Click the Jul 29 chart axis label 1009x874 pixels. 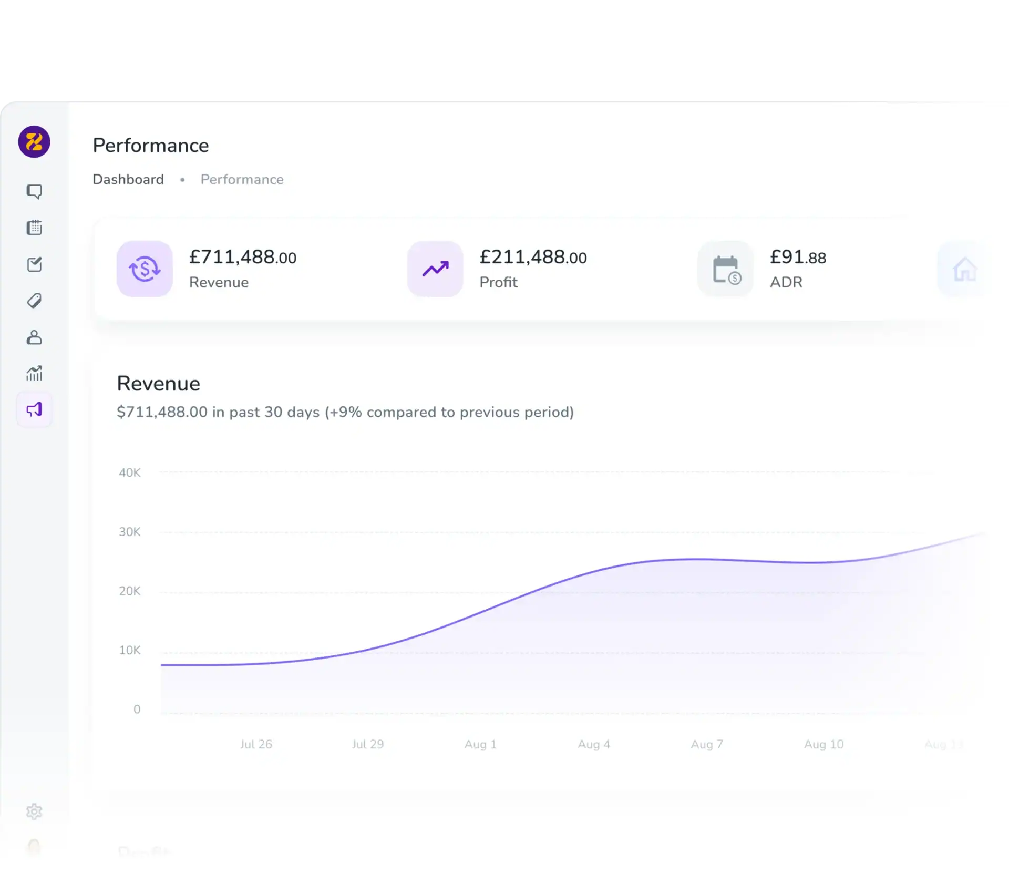click(368, 744)
